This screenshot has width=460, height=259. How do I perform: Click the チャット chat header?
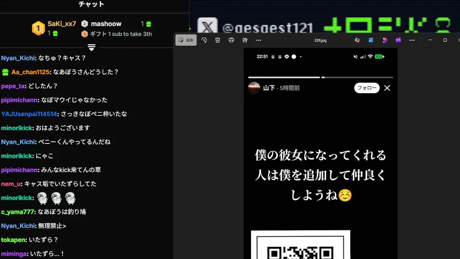pyautogui.click(x=91, y=4)
